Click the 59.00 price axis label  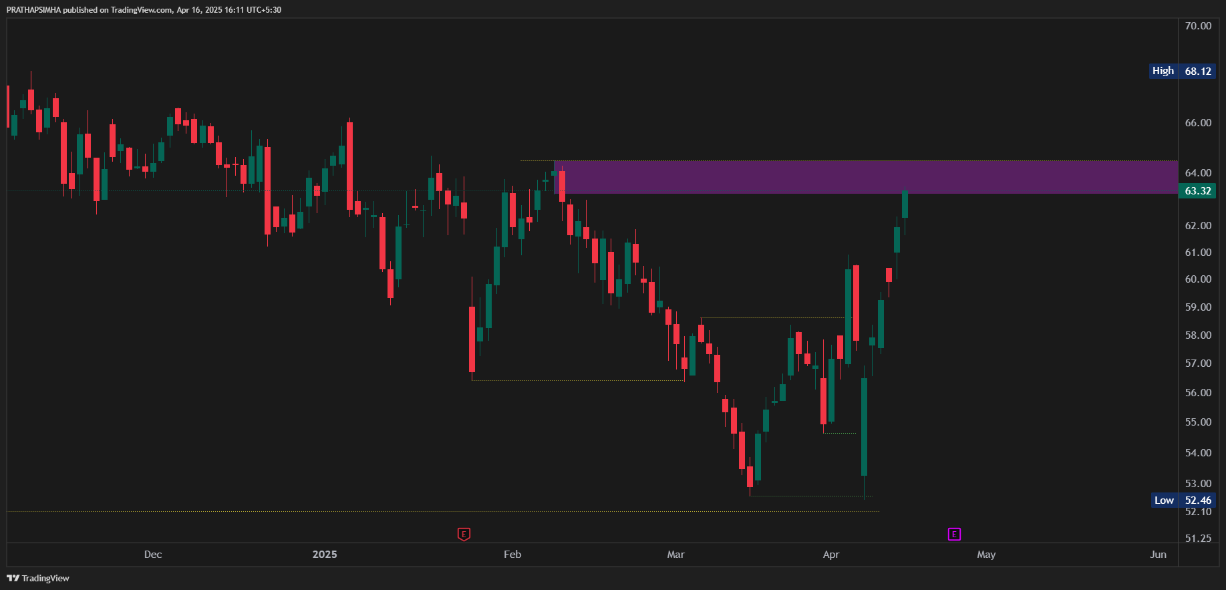1198,307
